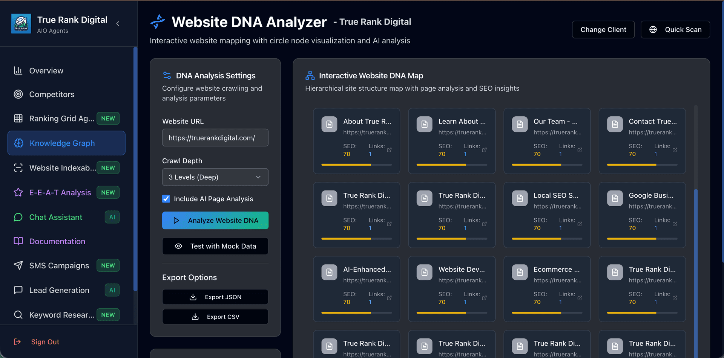Click the Sign Out icon in sidebar
The width and height of the screenshot is (724, 358).
17,342
